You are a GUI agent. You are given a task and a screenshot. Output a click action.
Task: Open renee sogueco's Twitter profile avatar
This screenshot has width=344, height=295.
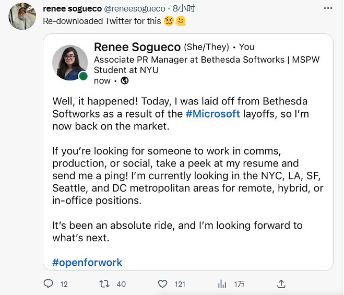coord(22,16)
